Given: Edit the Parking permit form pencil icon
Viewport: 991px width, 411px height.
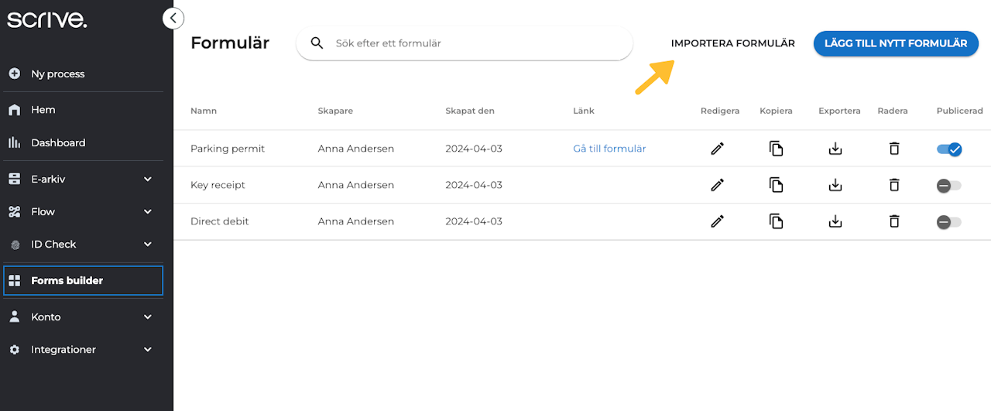Looking at the screenshot, I should click(718, 149).
